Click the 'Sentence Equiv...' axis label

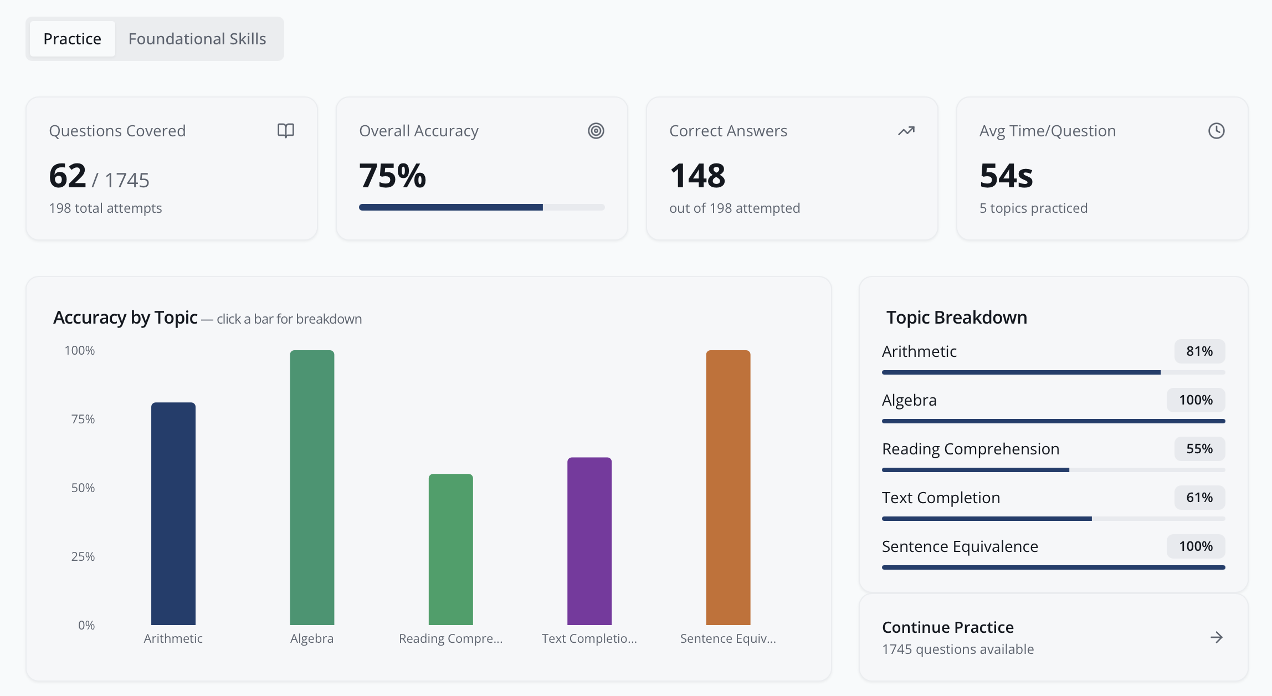click(x=728, y=638)
